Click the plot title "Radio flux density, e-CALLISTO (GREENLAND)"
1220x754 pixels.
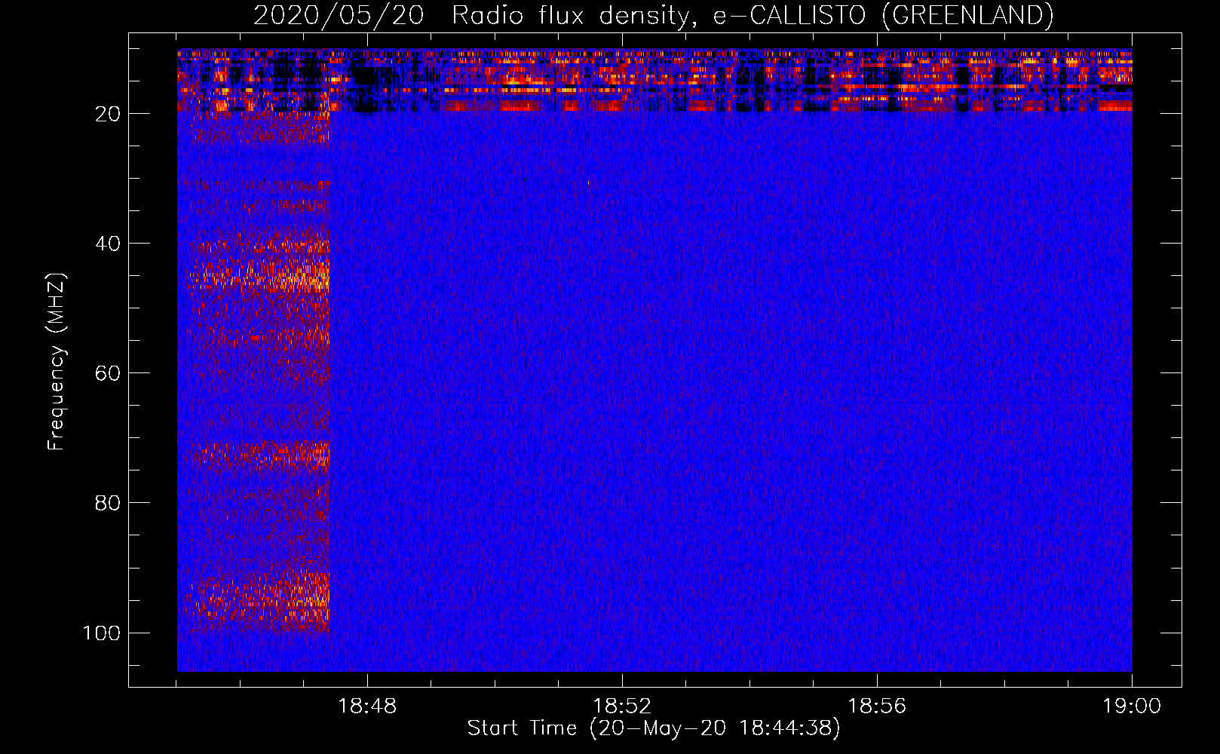pos(753,15)
